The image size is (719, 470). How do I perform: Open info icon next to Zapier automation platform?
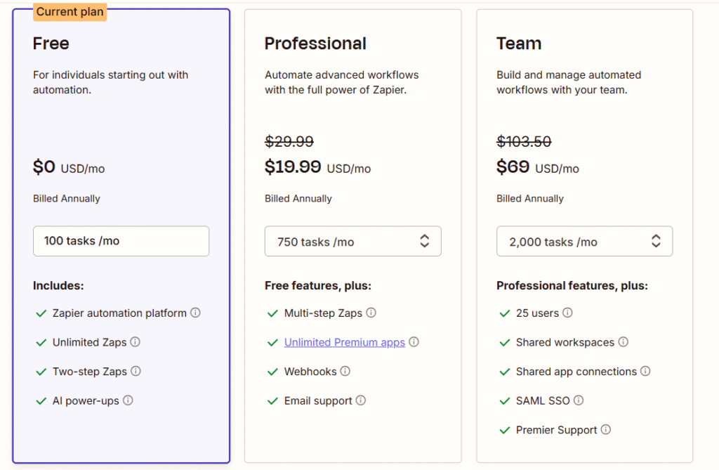tap(195, 313)
